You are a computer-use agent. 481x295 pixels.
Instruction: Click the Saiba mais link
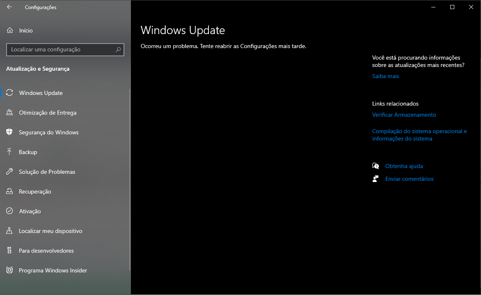386,76
